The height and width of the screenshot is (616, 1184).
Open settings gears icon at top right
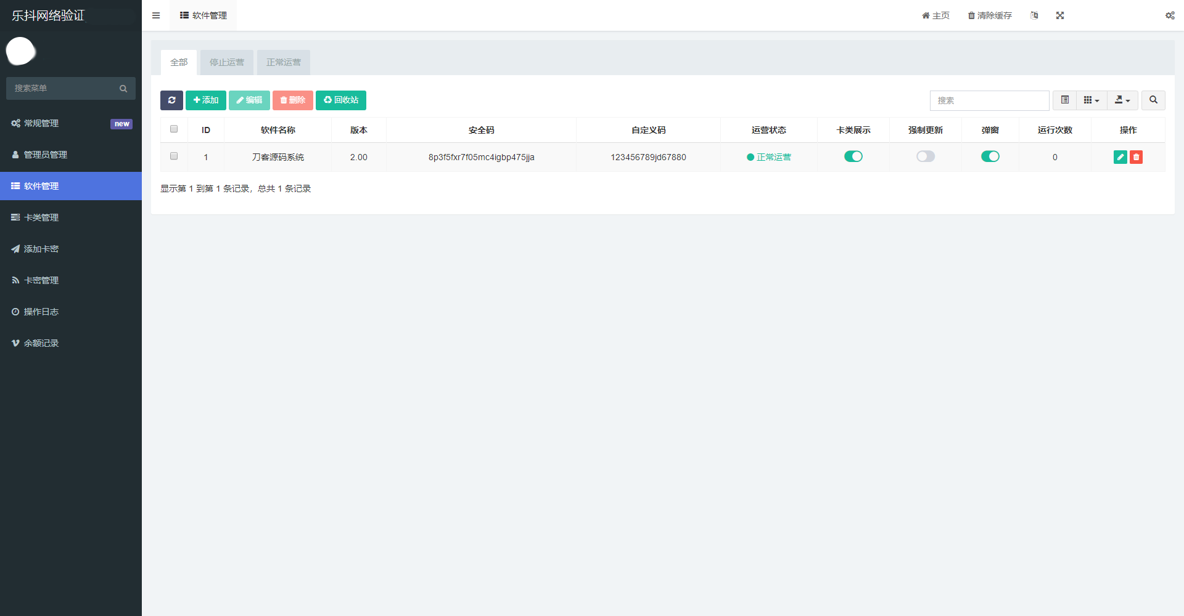(x=1169, y=15)
